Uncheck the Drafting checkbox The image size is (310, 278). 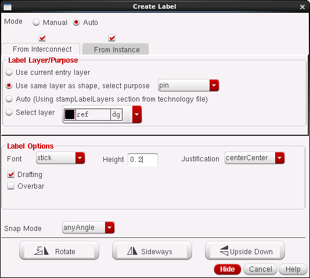click(10, 174)
